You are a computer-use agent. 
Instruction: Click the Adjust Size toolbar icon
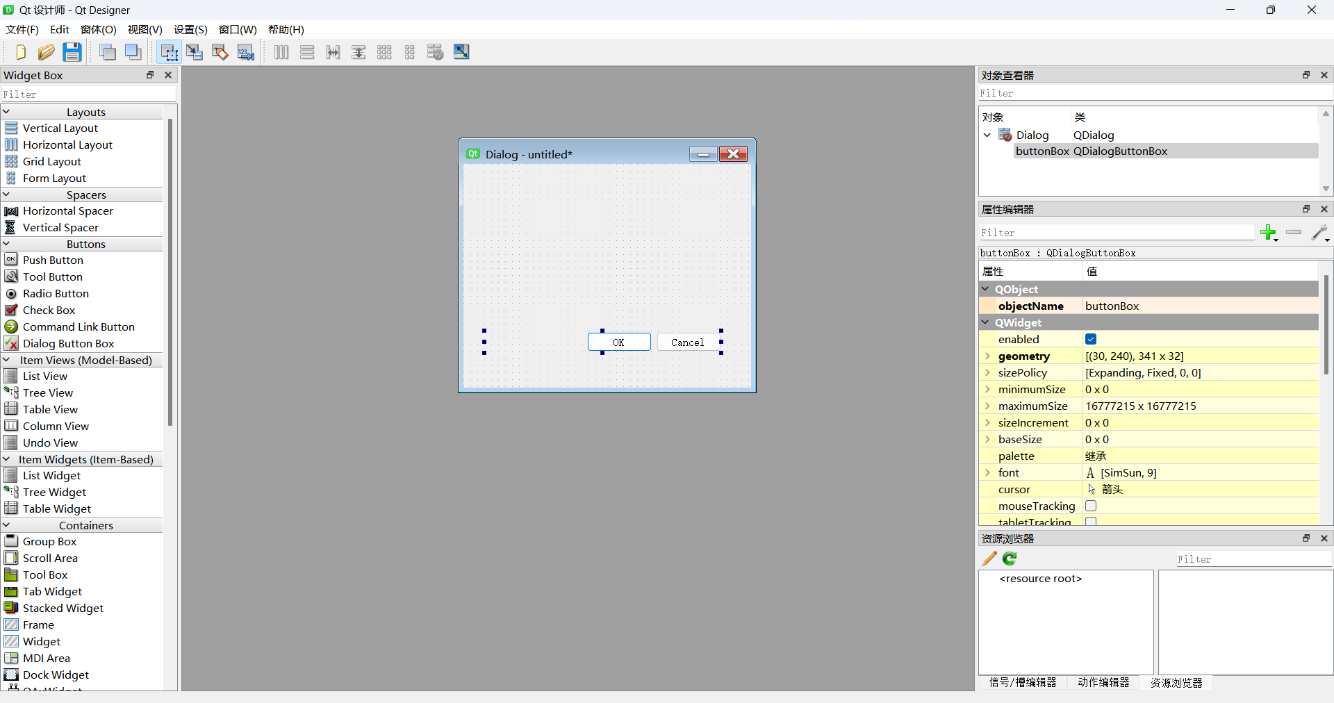tap(461, 52)
